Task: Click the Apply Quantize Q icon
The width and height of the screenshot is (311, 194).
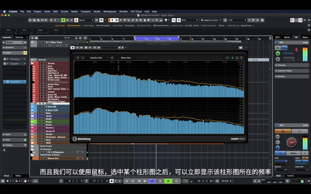Action: point(225,20)
